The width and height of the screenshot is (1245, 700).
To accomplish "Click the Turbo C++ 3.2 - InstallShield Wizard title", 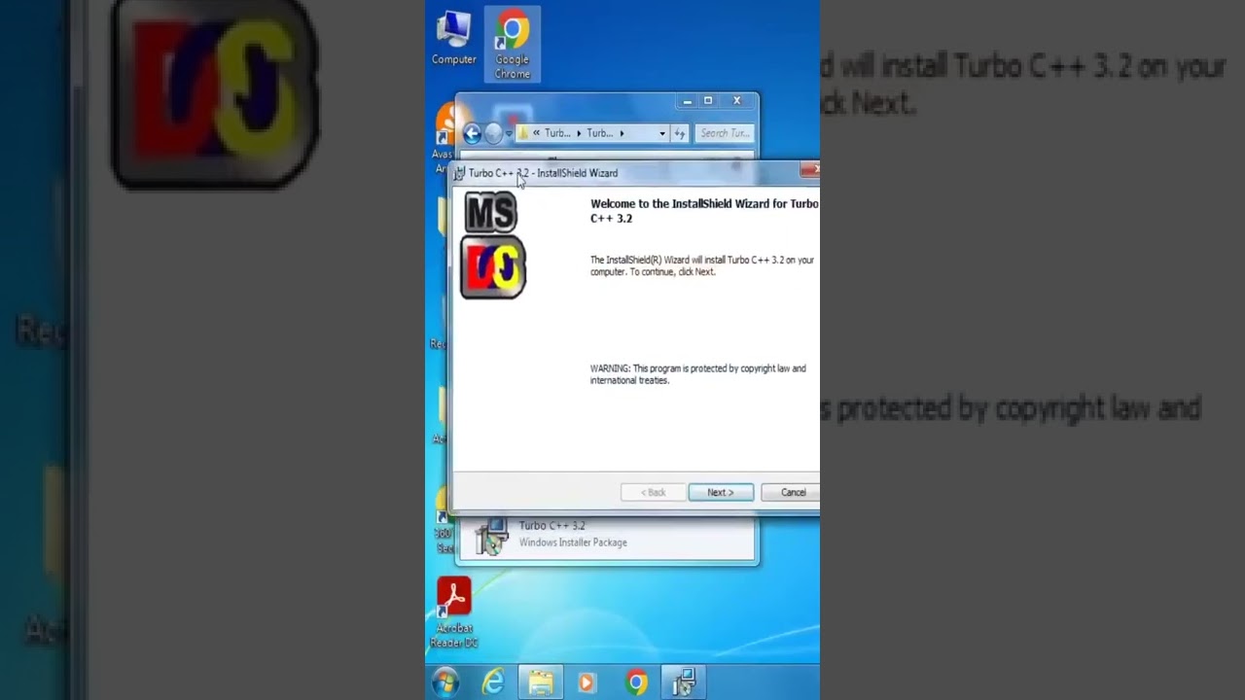I will coord(543,173).
